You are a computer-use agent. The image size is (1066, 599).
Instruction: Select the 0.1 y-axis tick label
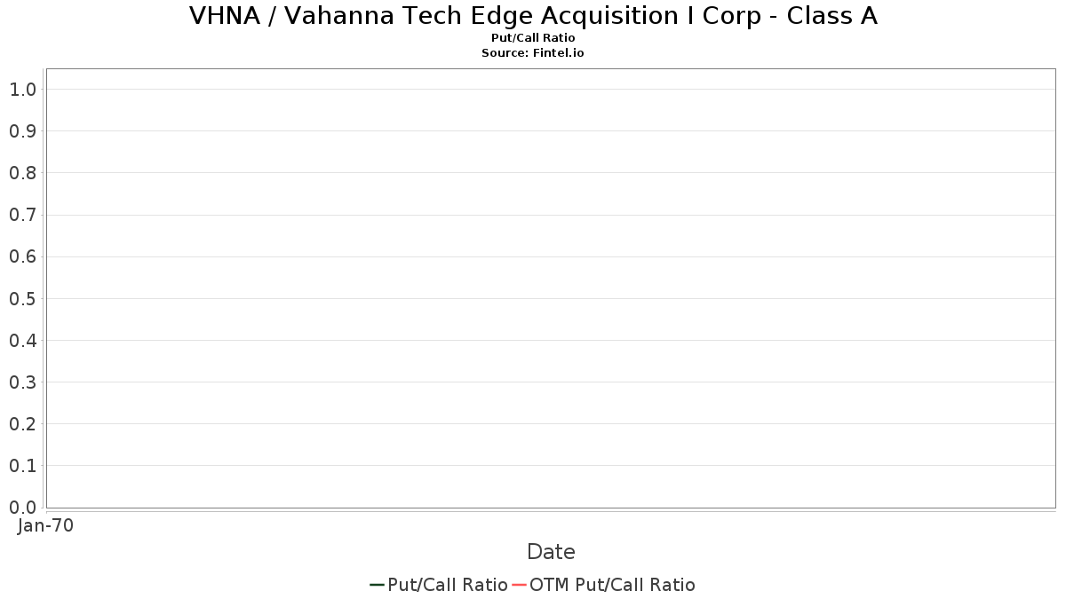22,466
